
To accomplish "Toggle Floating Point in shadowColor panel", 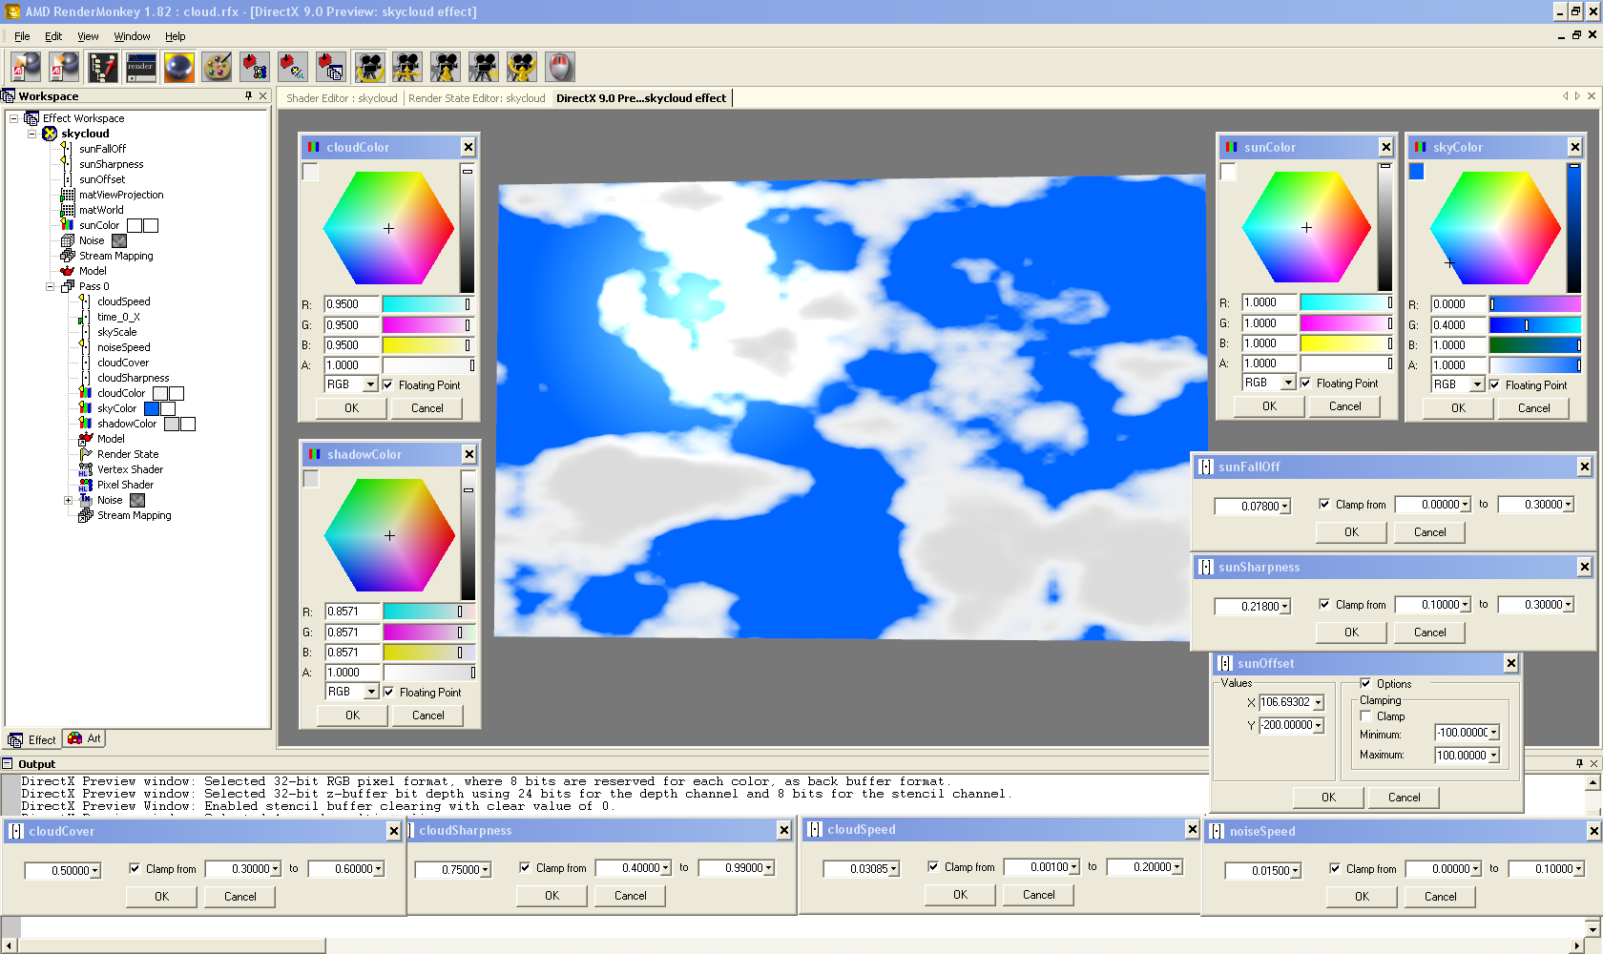I will coord(388,693).
